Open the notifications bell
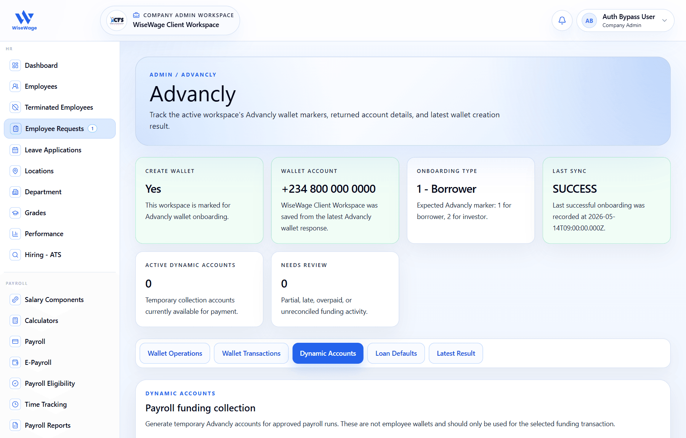Screen dimensions: 686x438 562,21
